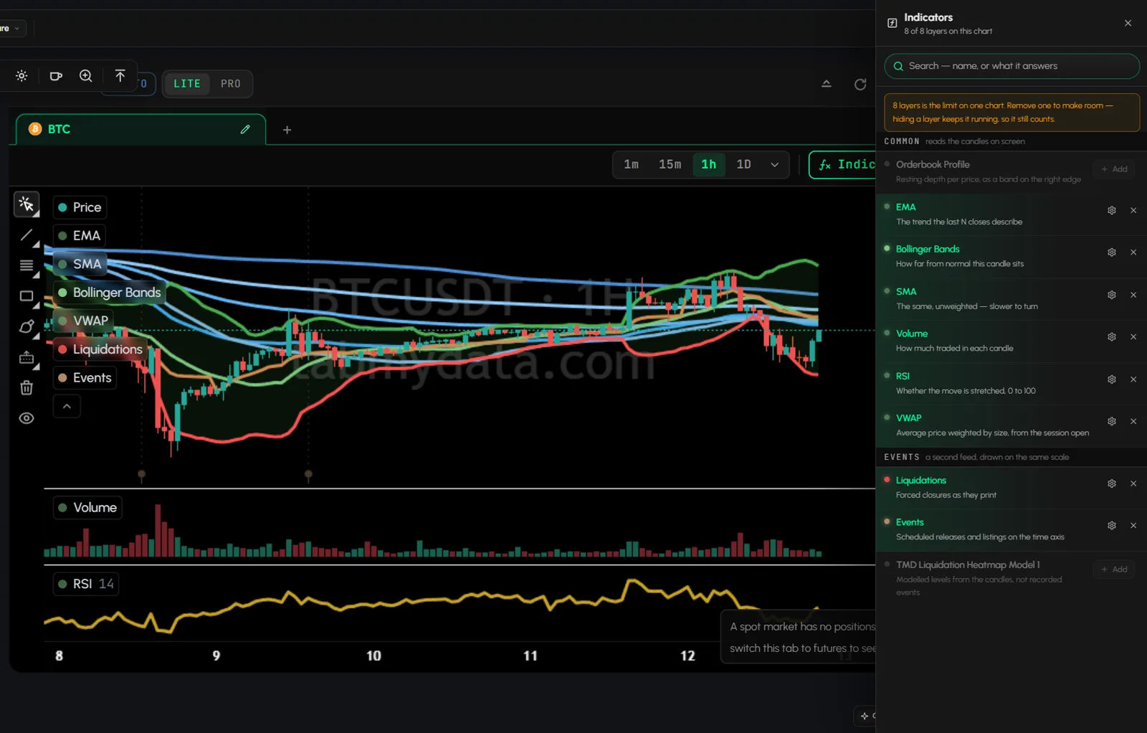
Task: Select the rectangle shape tool
Action: tap(27, 296)
